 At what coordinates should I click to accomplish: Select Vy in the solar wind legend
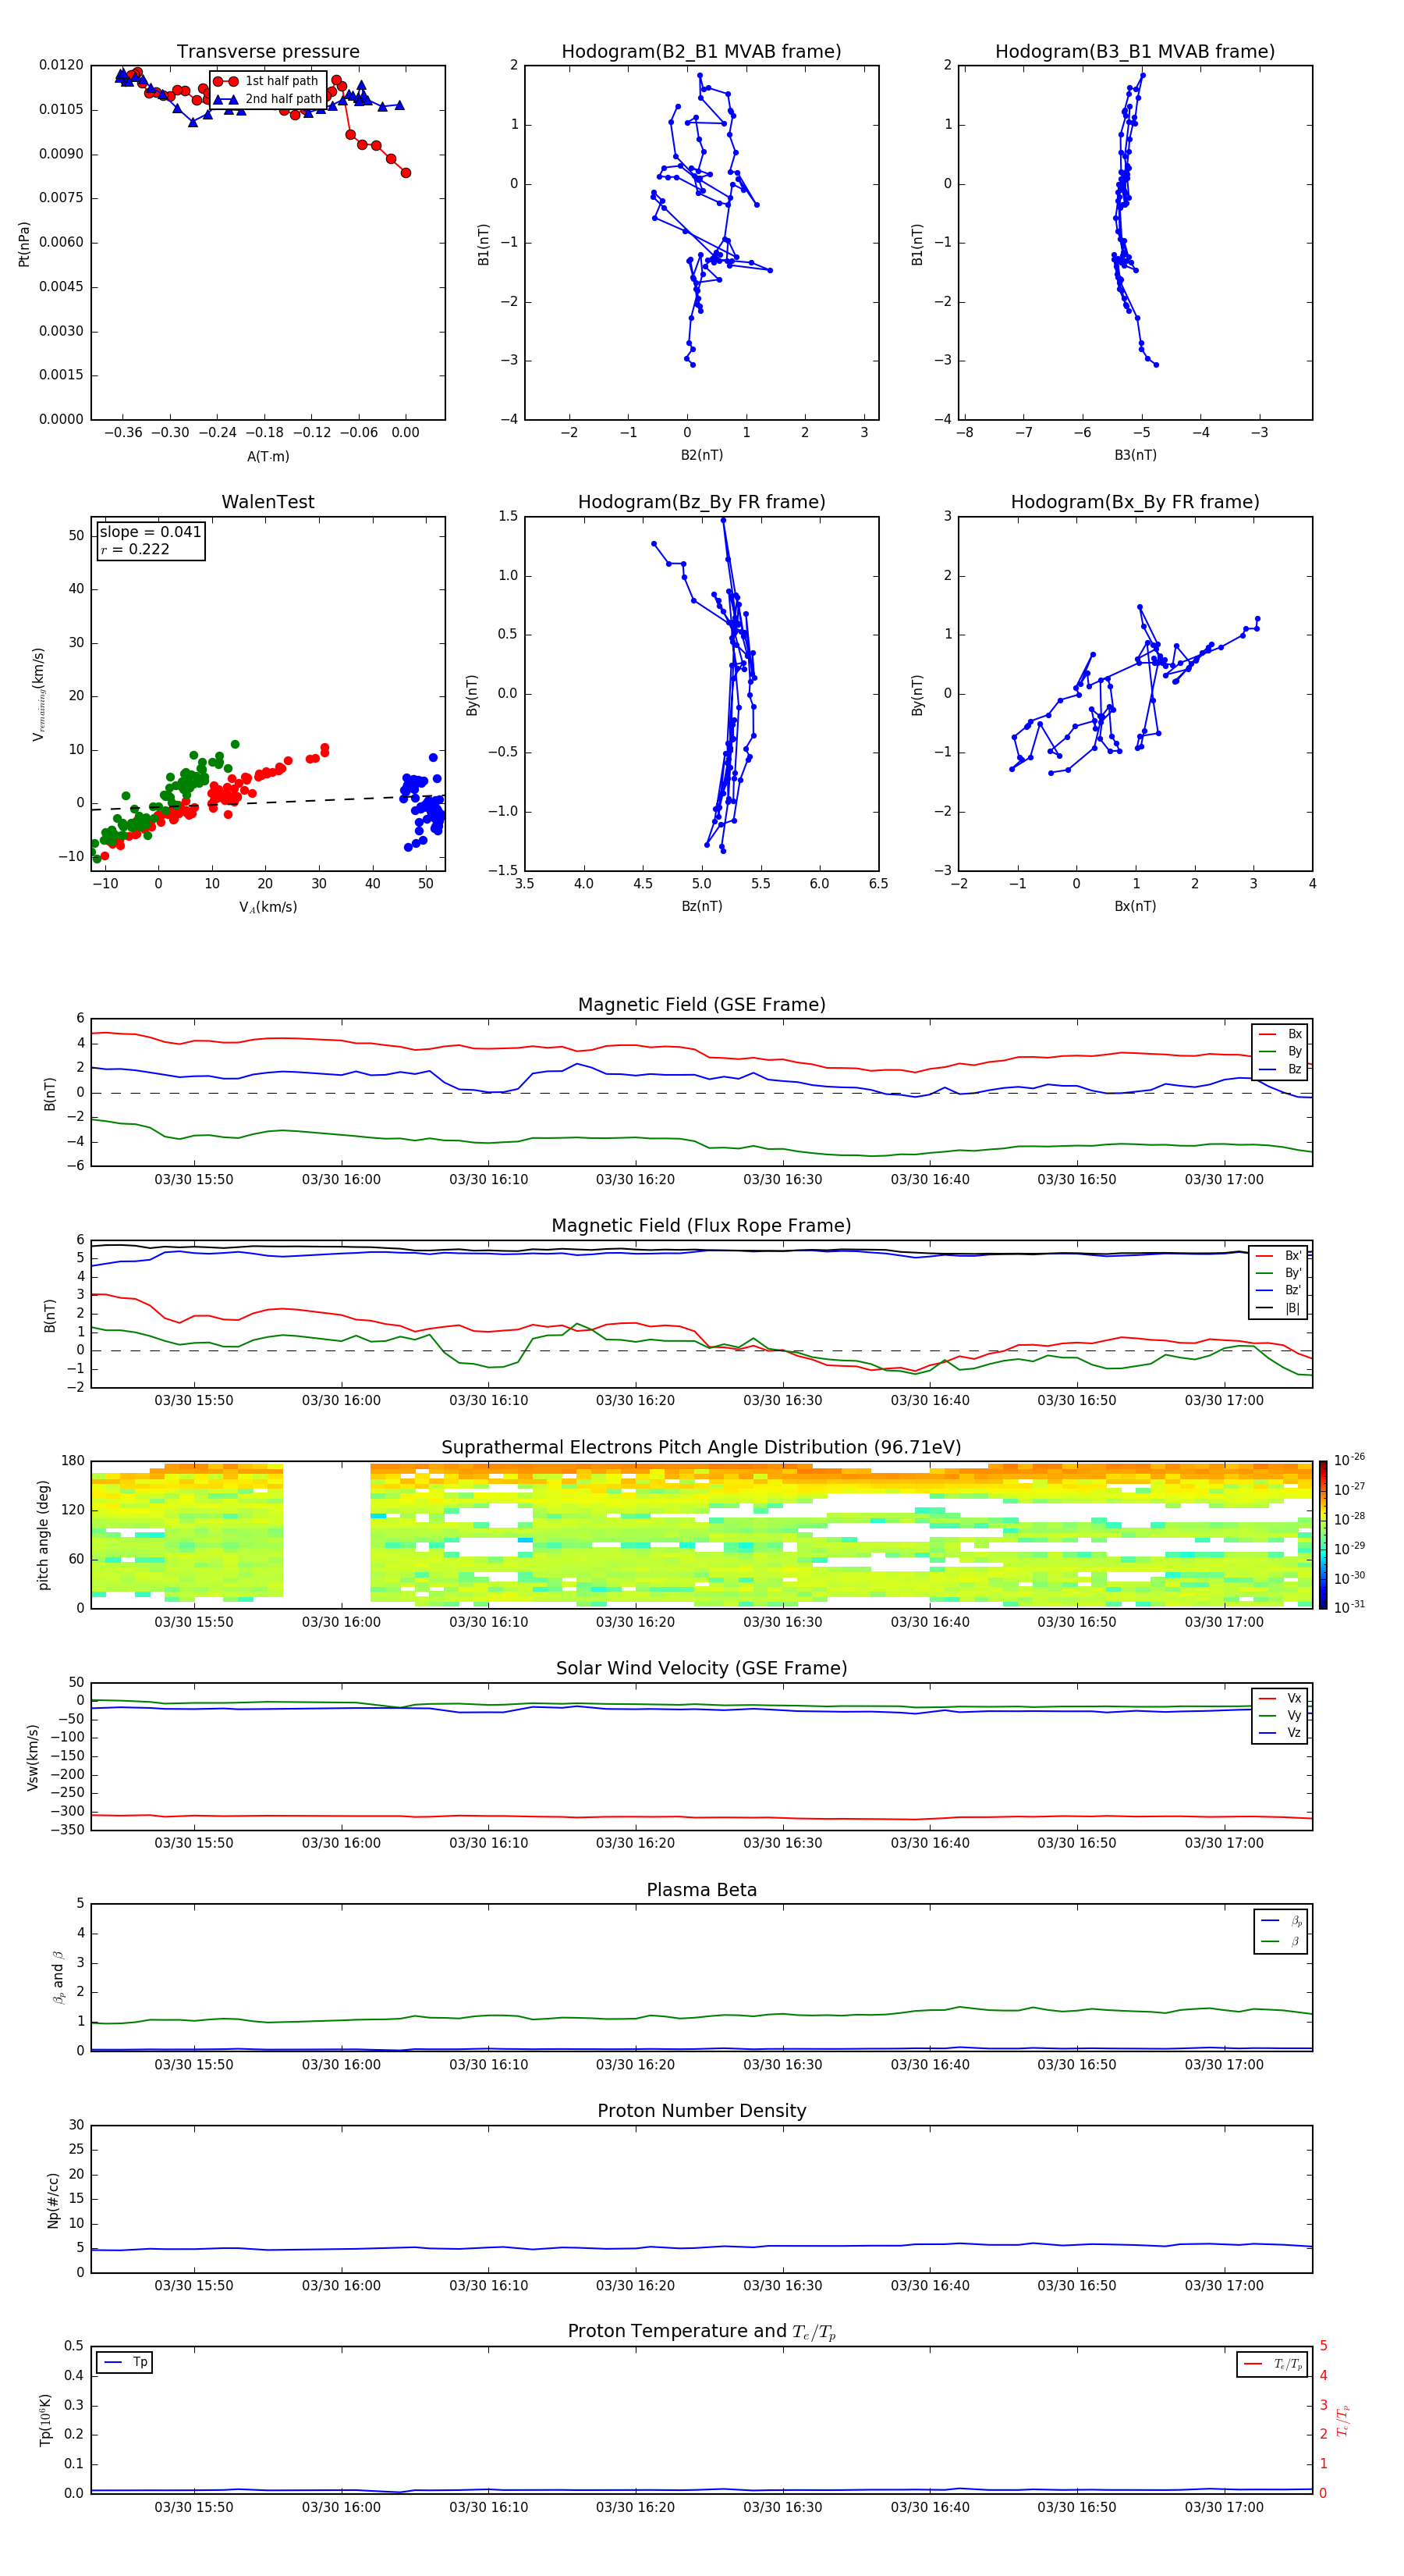coord(1280,1716)
